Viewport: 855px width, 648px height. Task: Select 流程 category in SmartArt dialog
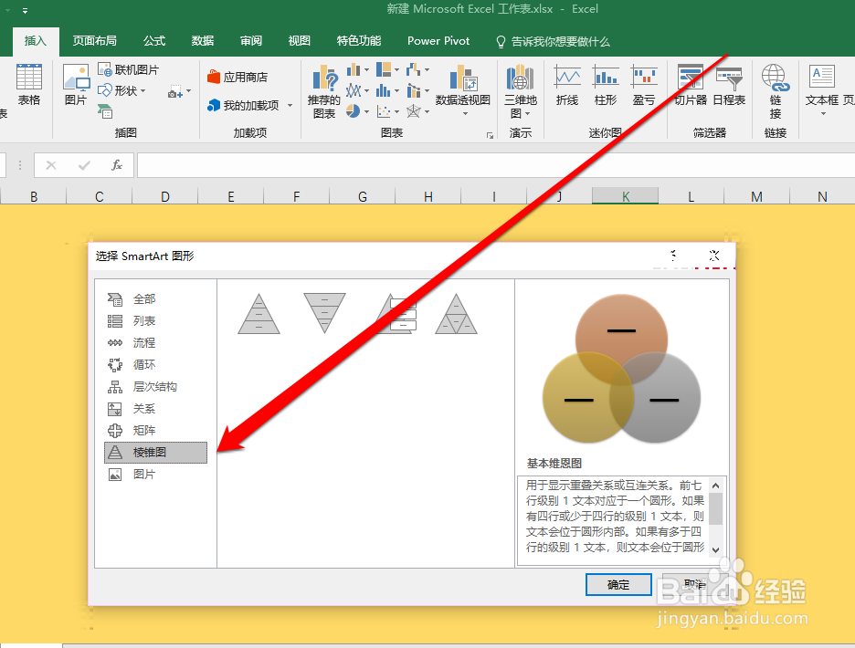point(155,343)
